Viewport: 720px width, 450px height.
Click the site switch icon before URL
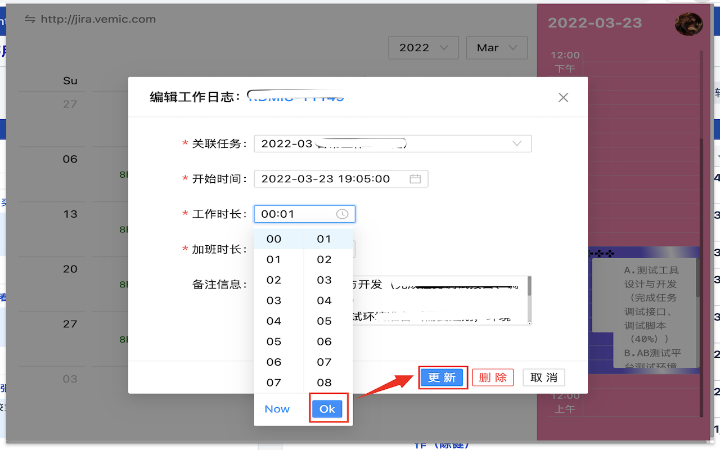pyautogui.click(x=30, y=20)
